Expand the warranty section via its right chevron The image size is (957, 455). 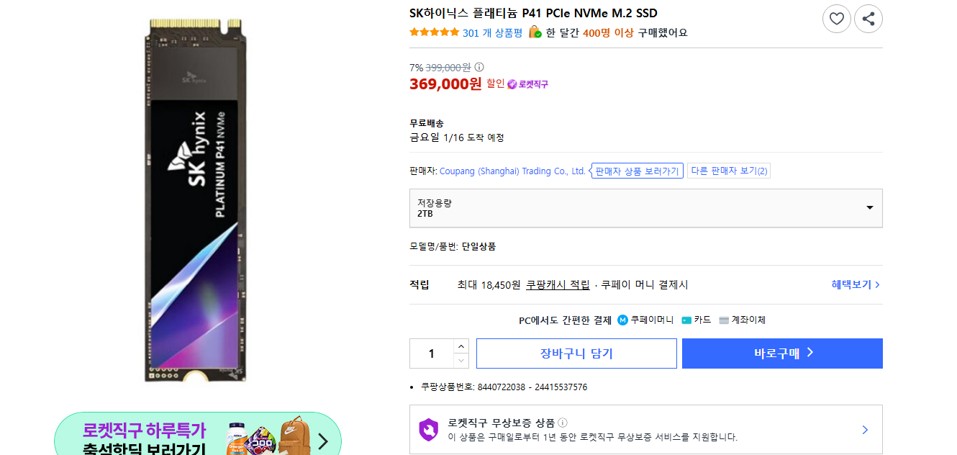[865, 429]
